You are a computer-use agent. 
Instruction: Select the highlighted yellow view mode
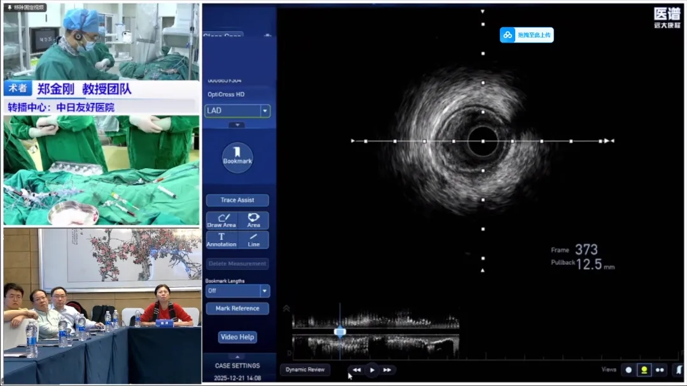pyautogui.click(x=644, y=369)
